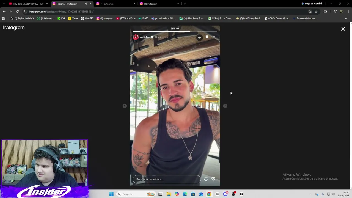Open Microsoft Edge from the taskbar
The image size is (352, 198).
[x=185, y=194]
